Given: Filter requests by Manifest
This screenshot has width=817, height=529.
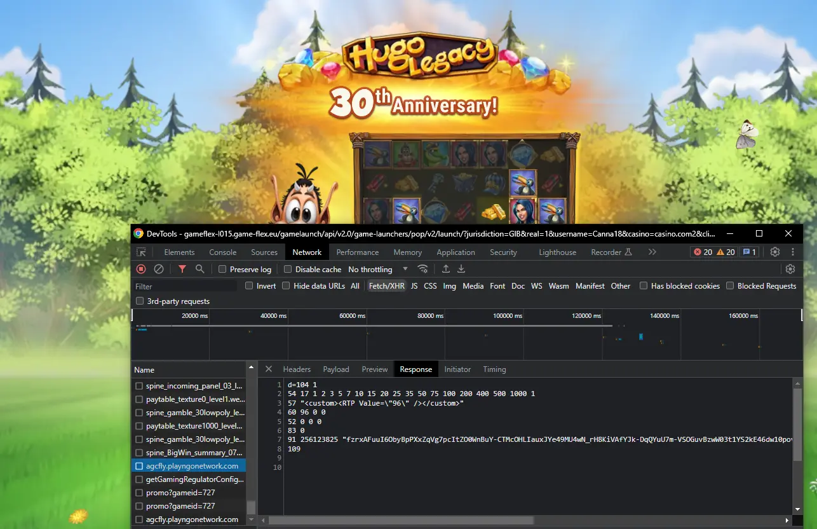Looking at the screenshot, I should pyautogui.click(x=590, y=286).
